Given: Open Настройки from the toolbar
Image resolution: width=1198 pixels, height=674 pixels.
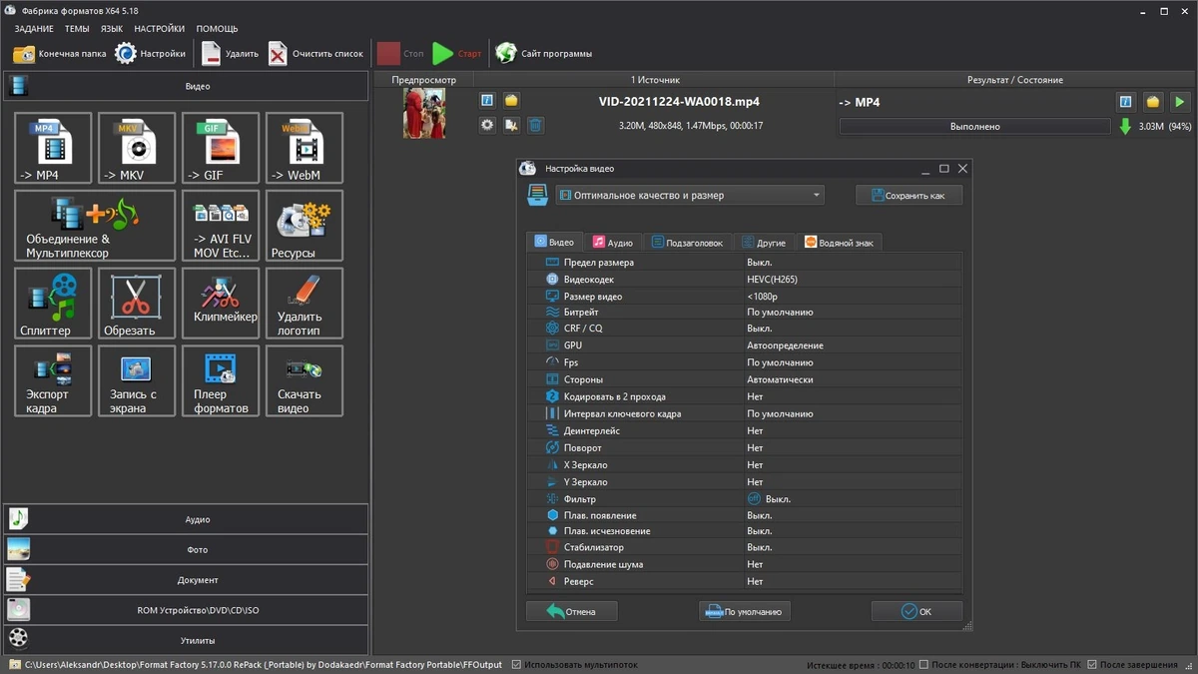Looking at the screenshot, I should [x=151, y=54].
